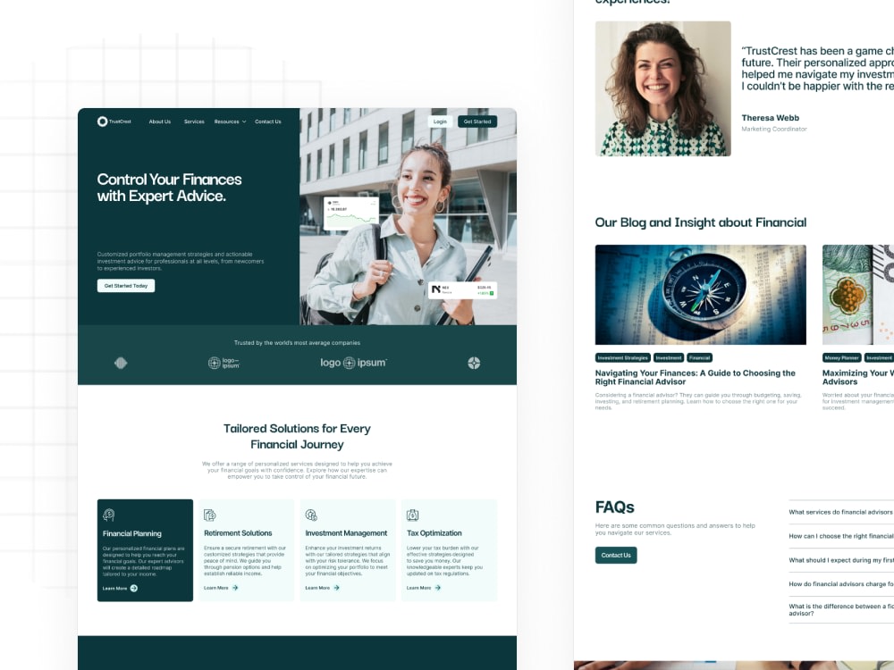
Task: Select the Retirement Solutions heading
Action: 238,532
